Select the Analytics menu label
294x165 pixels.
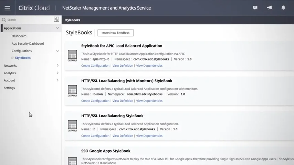[x=10, y=73]
